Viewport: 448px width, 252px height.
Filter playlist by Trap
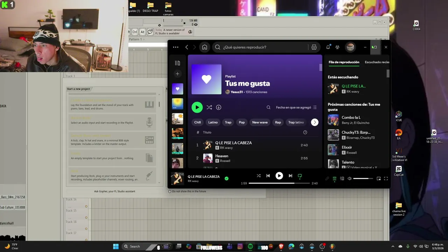pyautogui.click(x=228, y=122)
